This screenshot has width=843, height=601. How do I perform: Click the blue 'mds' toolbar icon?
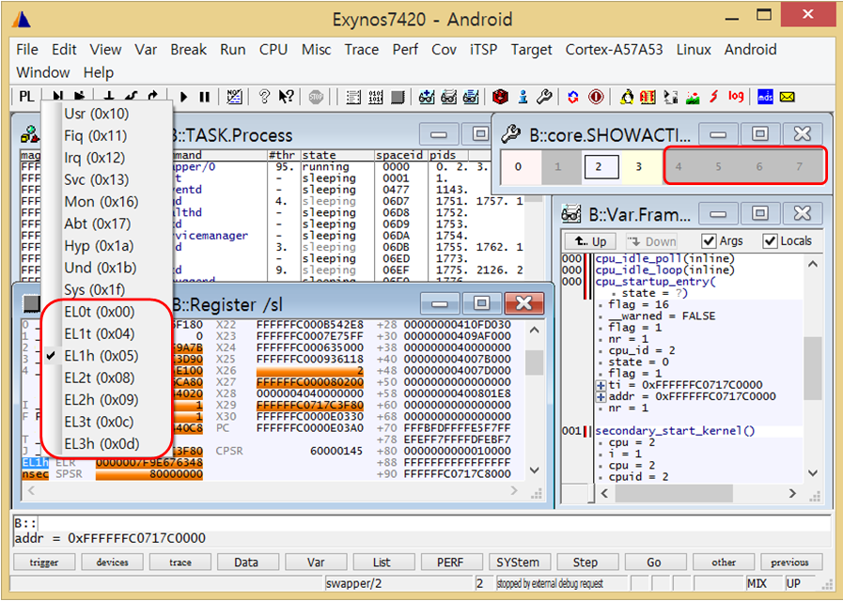(765, 97)
